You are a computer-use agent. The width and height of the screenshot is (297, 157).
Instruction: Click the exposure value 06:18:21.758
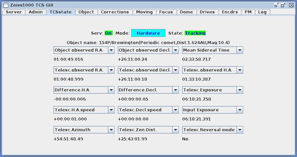point(196,99)
